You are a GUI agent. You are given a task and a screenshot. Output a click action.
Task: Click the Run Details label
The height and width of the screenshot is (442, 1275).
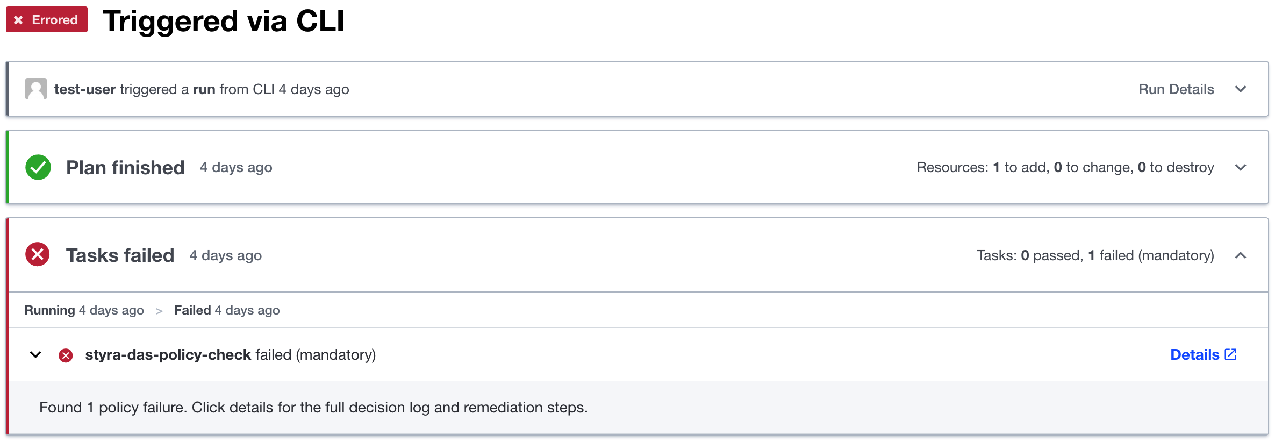click(1176, 89)
